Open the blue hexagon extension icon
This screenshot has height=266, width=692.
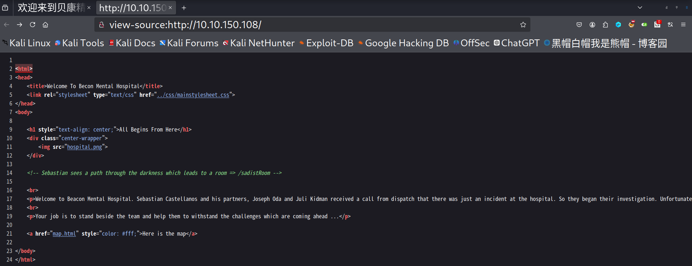pos(618,25)
